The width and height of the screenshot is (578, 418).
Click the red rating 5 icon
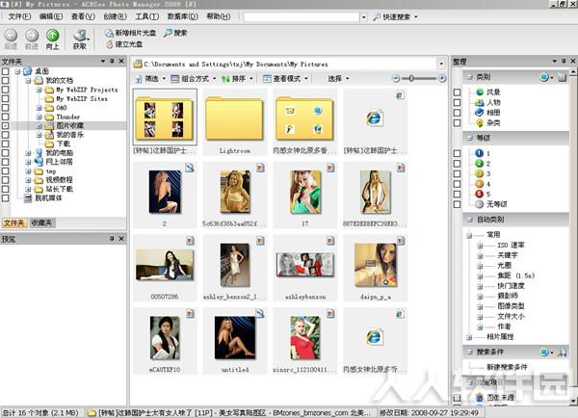[479, 194]
